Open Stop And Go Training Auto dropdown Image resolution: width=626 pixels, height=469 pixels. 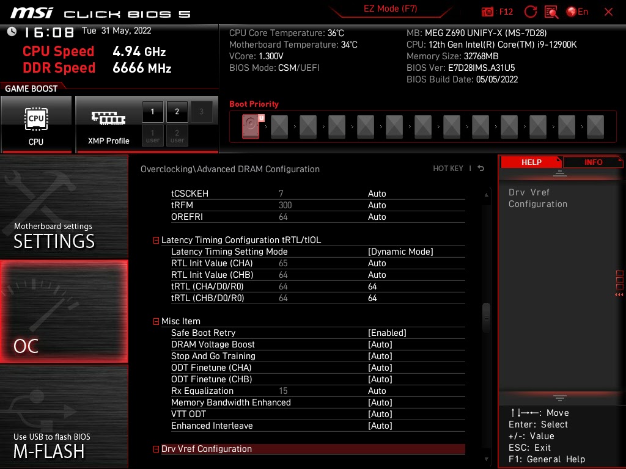[x=380, y=356]
